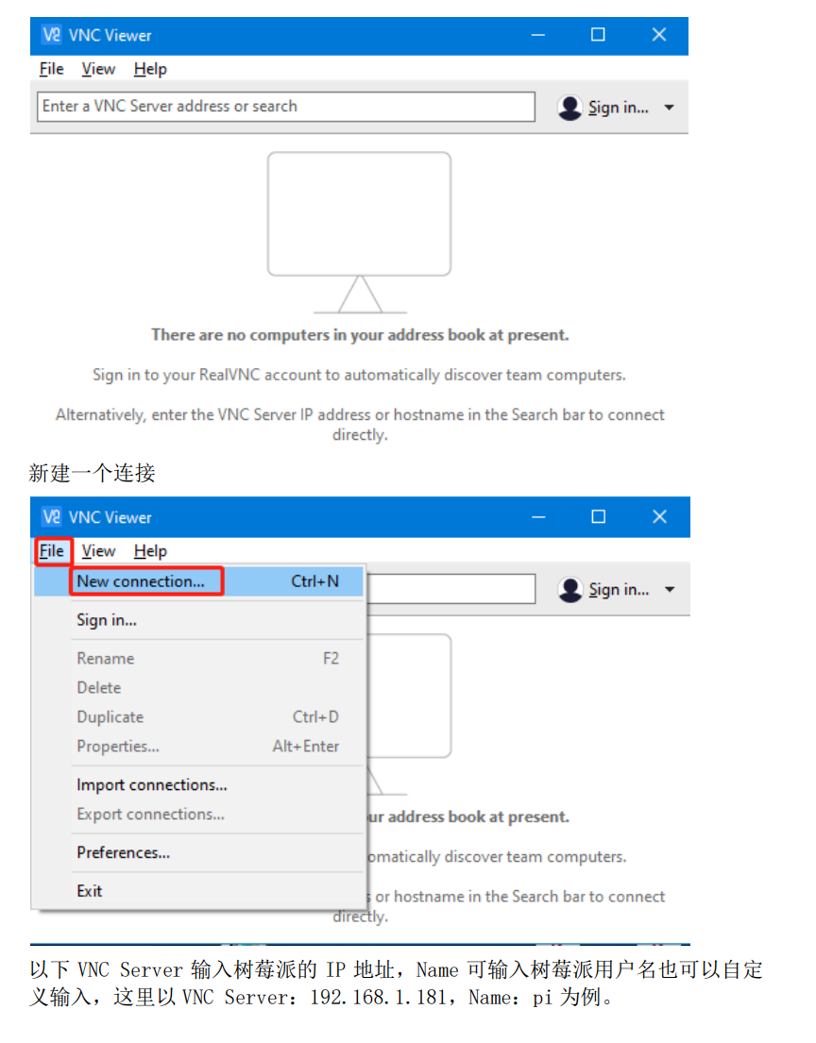Click 'Sign in to your RealVNC account' text
The width and height of the screenshot is (816, 1043).
pyautogui.click(x=360, y=375)
